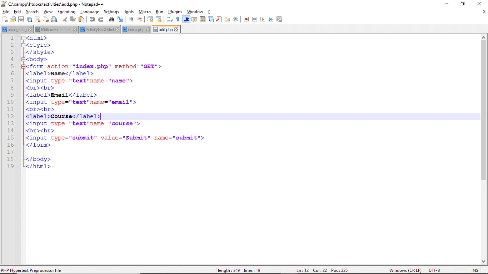Close the add.php tab
This screenshot has width=488, height=274.
point(176,30)
